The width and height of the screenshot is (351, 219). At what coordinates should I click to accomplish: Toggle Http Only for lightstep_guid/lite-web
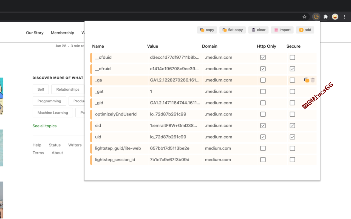point(263,148)
